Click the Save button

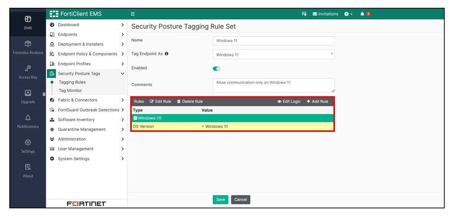(221, 199)
